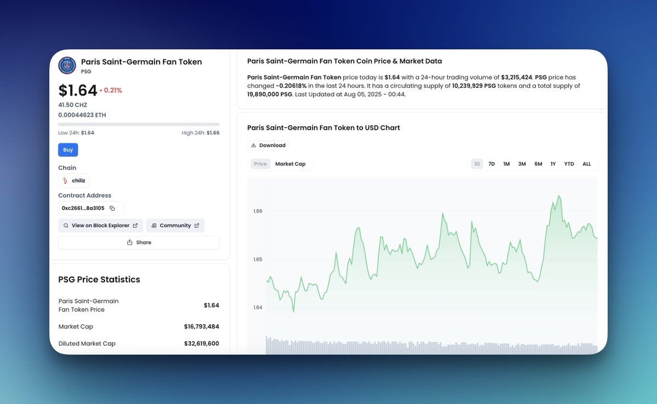This screenshot has width=657, height=404.
Task: Switch chart to Market Cap view
Action: [290, 164]
